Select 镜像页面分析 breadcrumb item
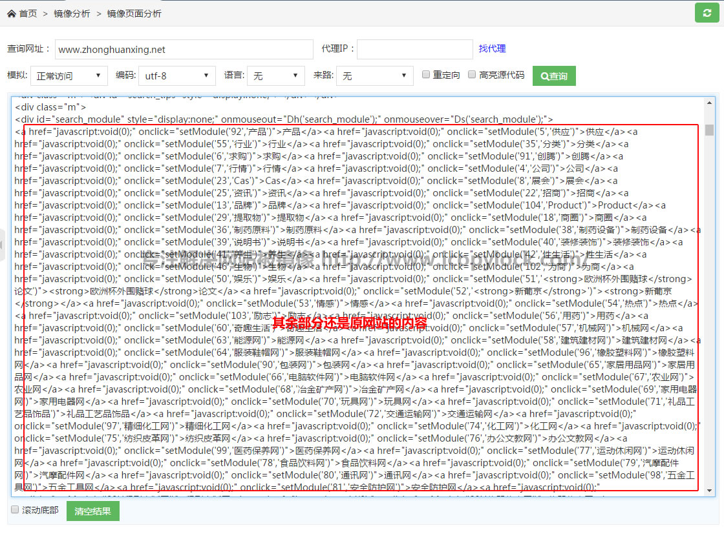 (134, 14)
